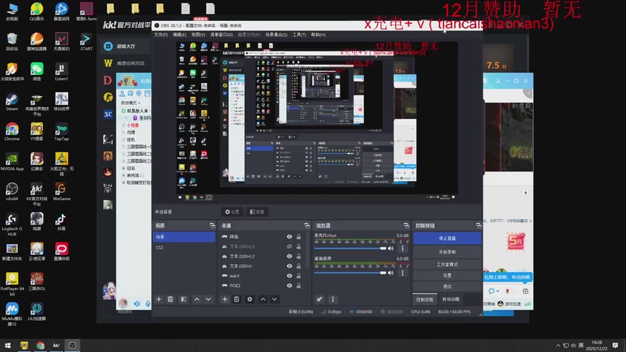Click the speaker icon in the KK chat panel
Screen dimensions: 626x352
coord(137,304)
